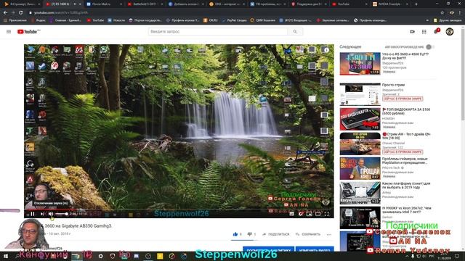Viewport: 465px width, 261px height.
Task: Click the YouTube search input field
Action: [218, 31]
